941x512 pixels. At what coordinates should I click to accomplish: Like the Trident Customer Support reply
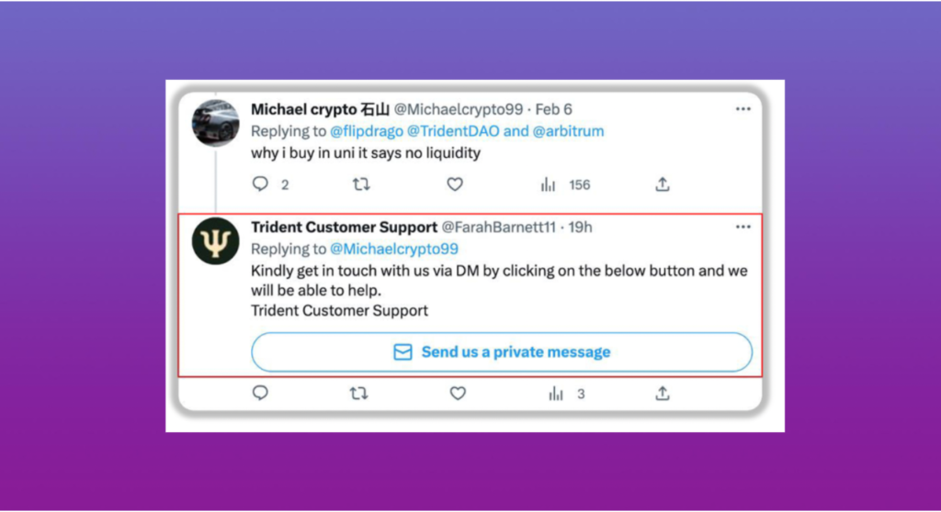pos(458,394)
